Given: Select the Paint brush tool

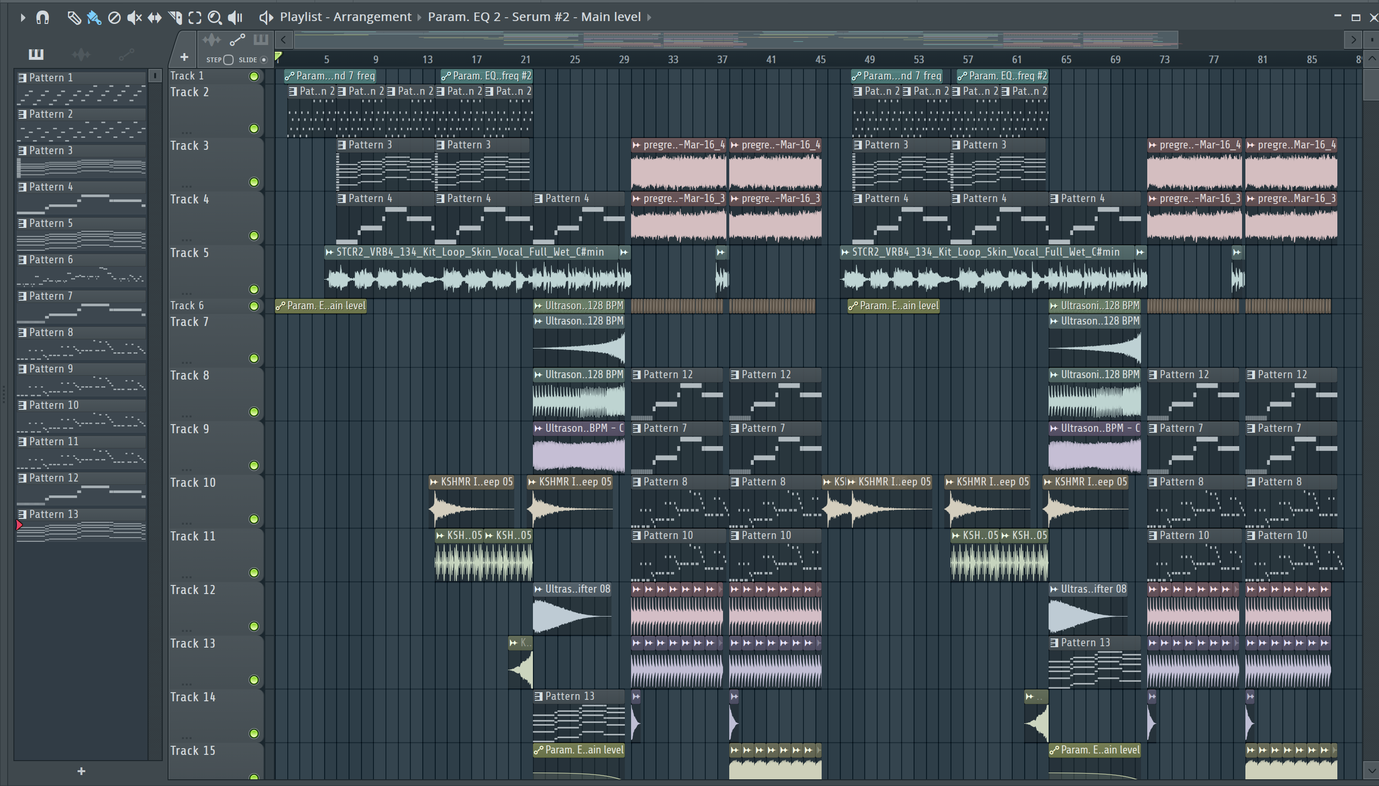Looking at the screenshot, I should click(94, 18).
